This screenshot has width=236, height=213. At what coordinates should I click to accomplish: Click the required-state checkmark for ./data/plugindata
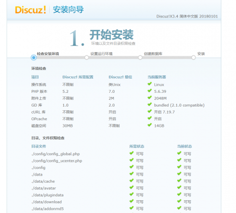[x=131, y=194]
